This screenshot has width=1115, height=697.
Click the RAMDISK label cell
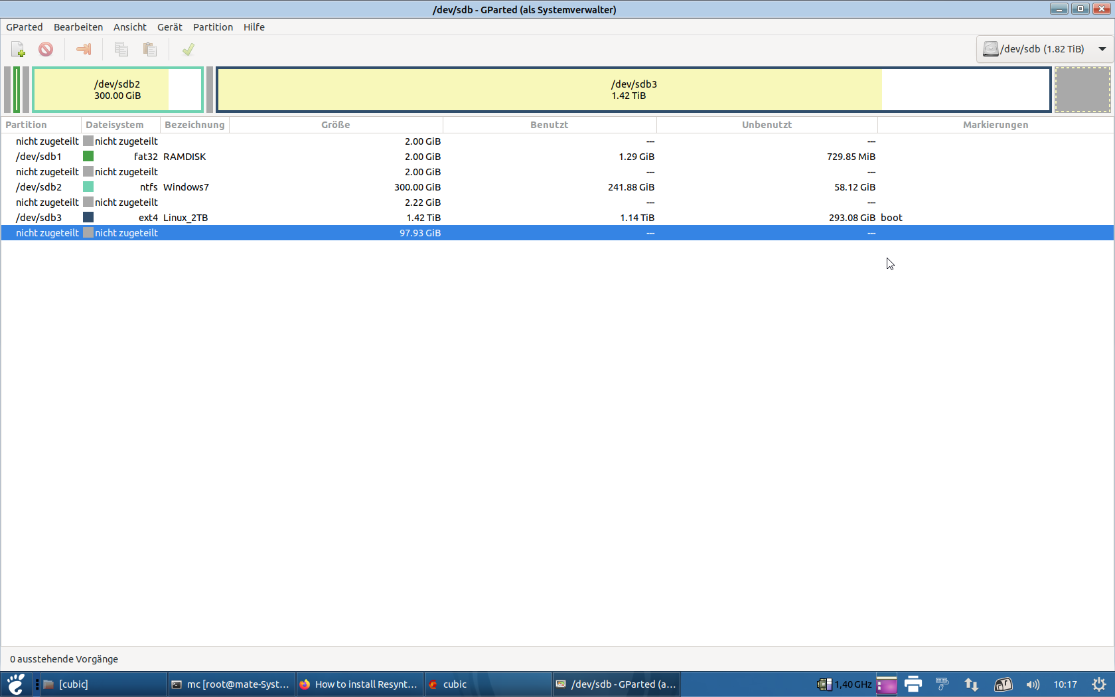(x=185, y=157)
